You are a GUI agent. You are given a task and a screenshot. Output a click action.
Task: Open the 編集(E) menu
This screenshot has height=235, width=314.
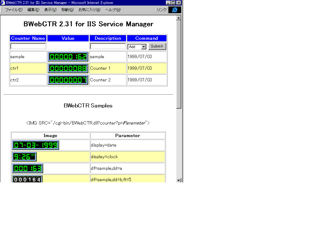click(x=33, y=9)
